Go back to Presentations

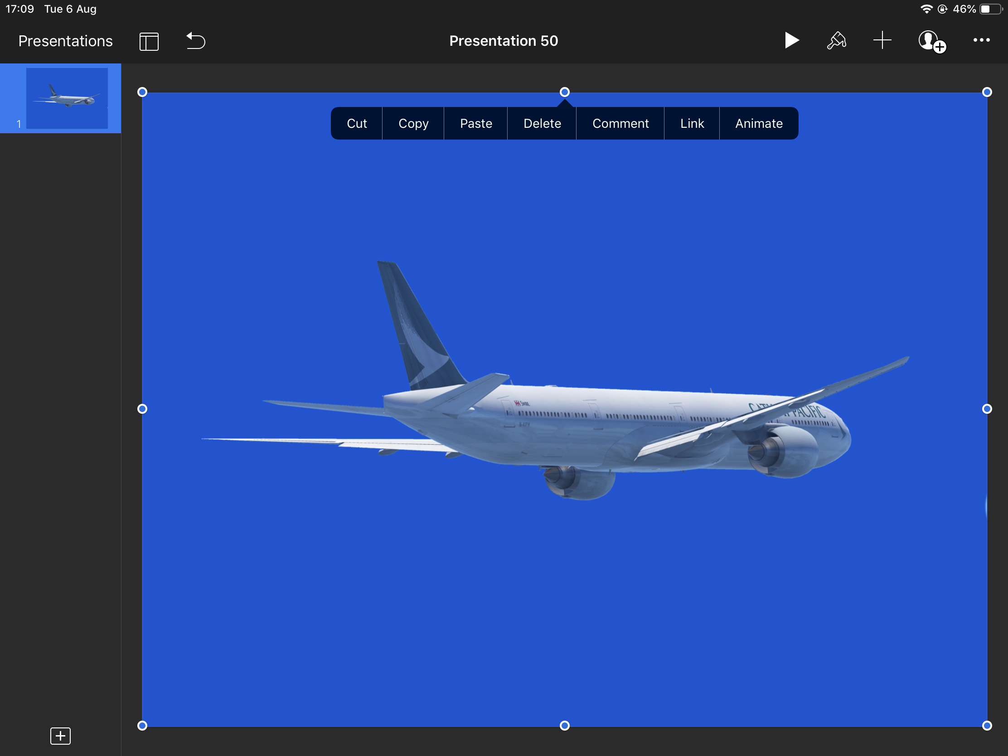pos(65,41)
